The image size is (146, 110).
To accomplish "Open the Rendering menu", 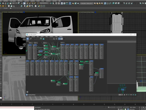I will (x=20, y=1).
